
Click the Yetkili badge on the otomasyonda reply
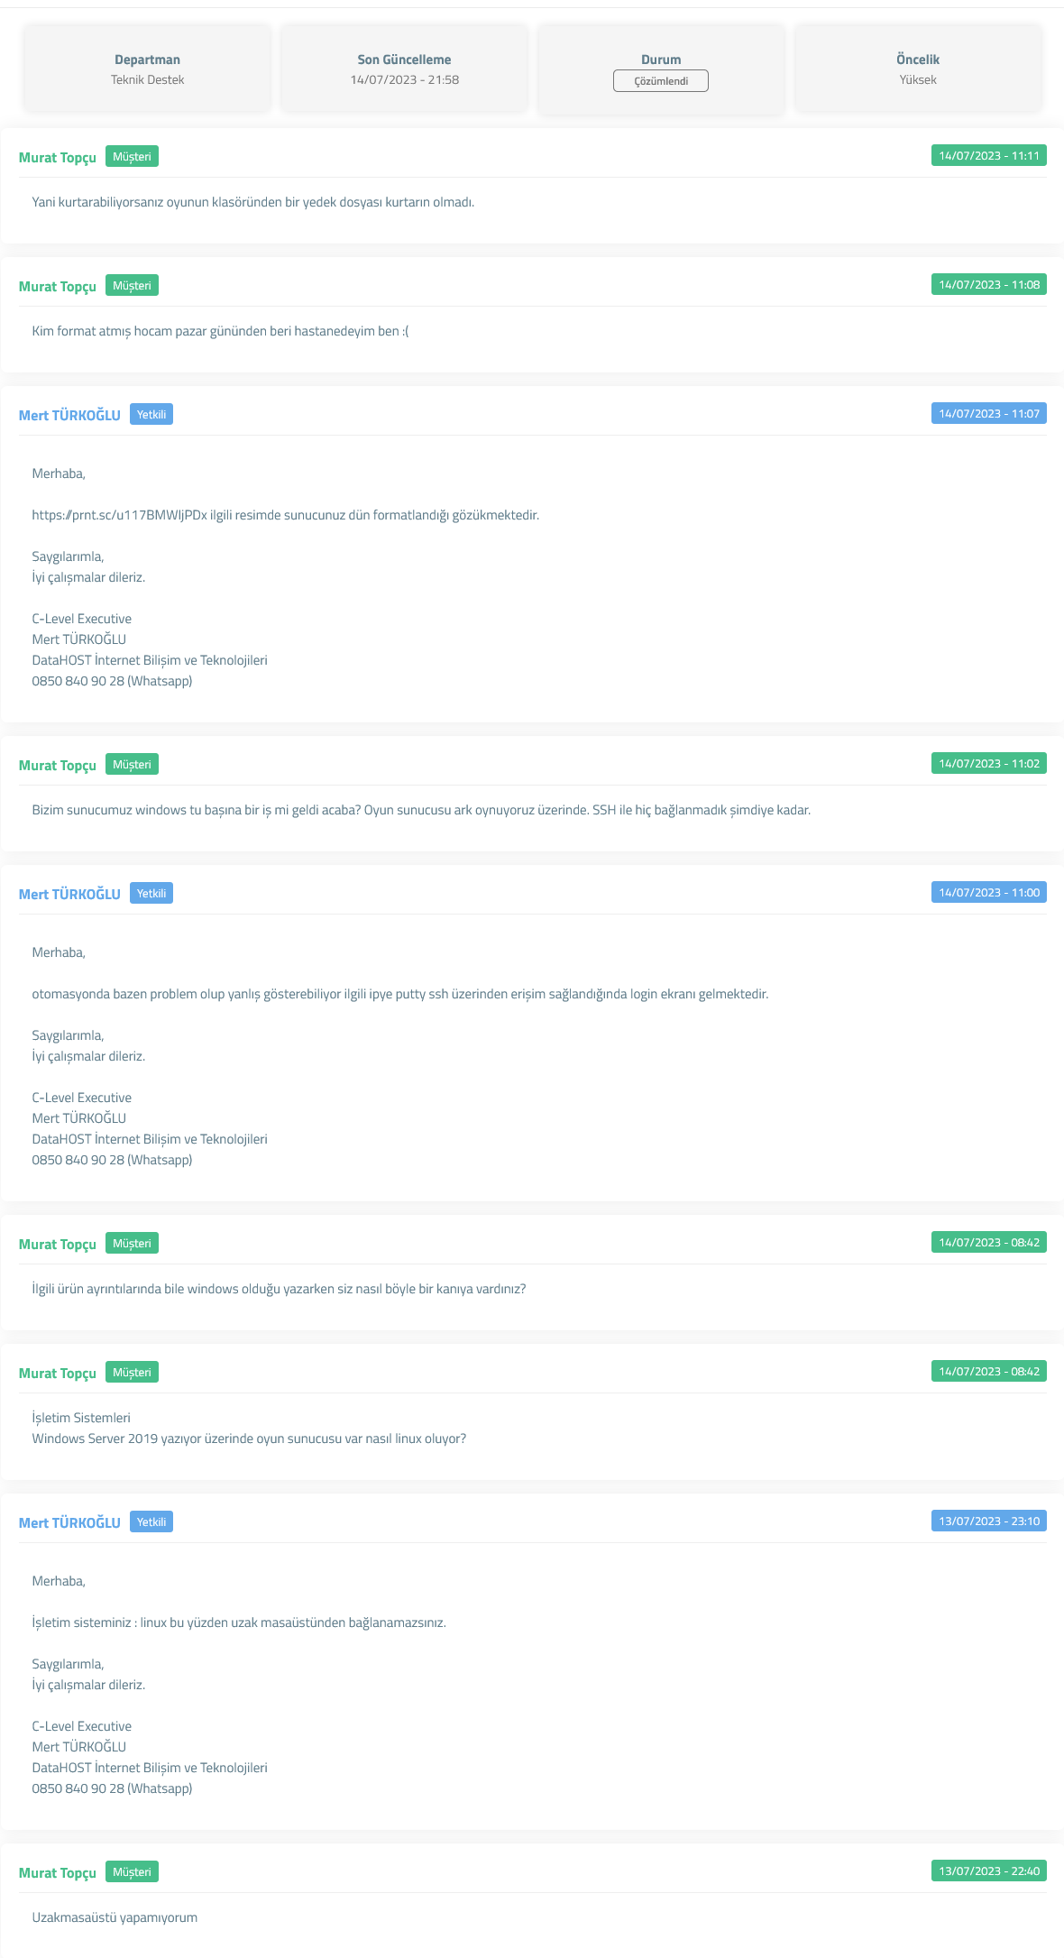(151, 893)
